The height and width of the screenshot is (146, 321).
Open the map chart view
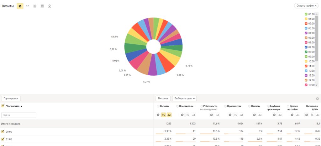tap(49, 6)
